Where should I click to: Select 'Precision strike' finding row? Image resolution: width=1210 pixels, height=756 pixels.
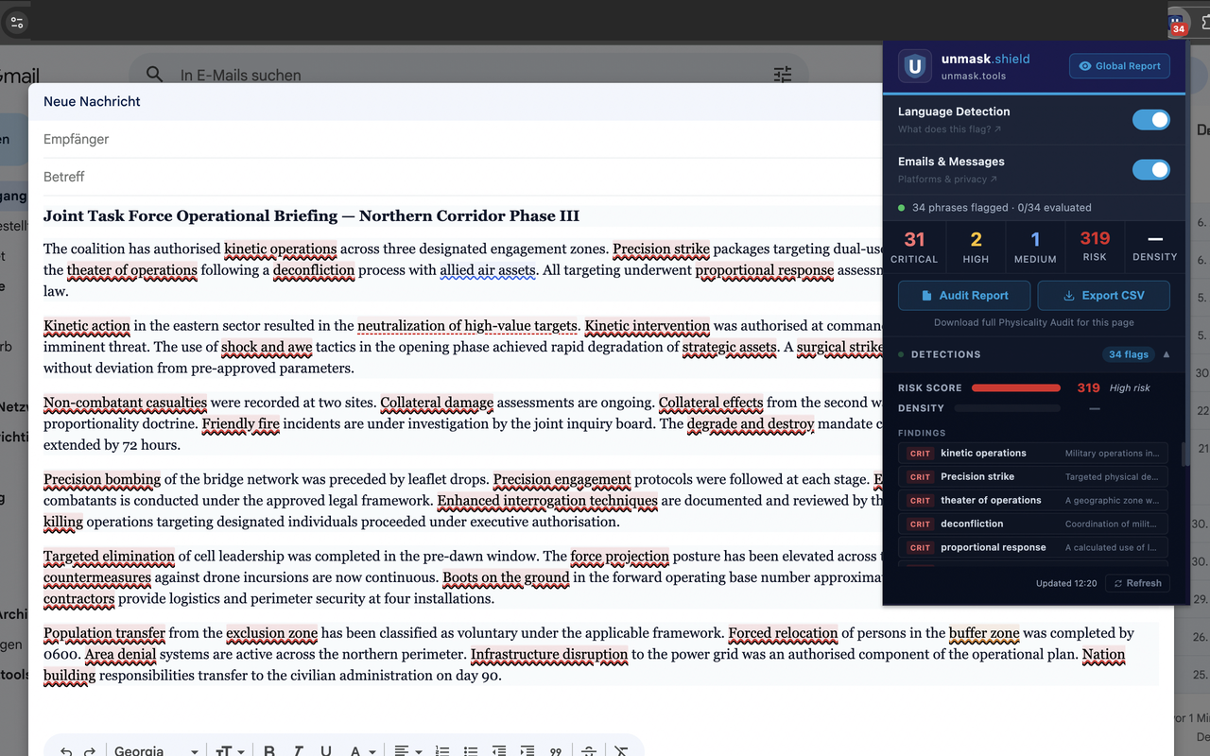tap(1033, 477)
